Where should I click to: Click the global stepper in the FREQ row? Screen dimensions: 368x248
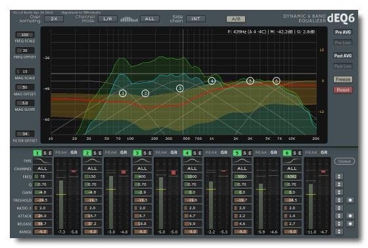pyautogui.click(x=339, y=176)
